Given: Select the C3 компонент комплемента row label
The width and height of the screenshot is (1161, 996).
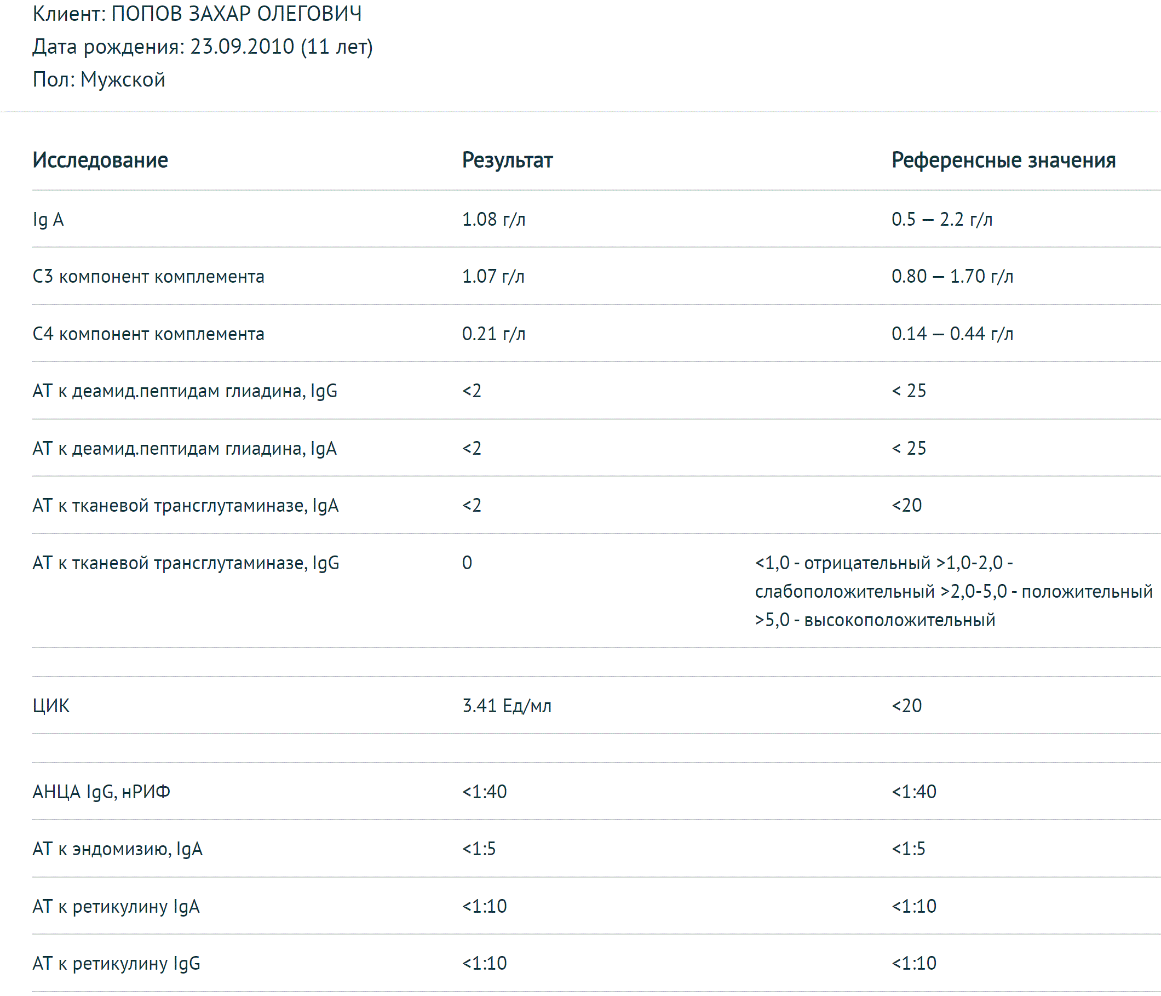Looking at the screenshot, I should point(148,276).
